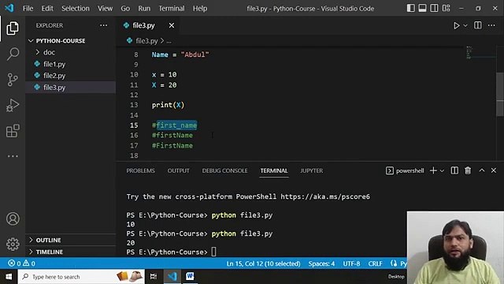The image size is (504, 284).
Task: Open the Extensions view
Action: coord(13,131)
